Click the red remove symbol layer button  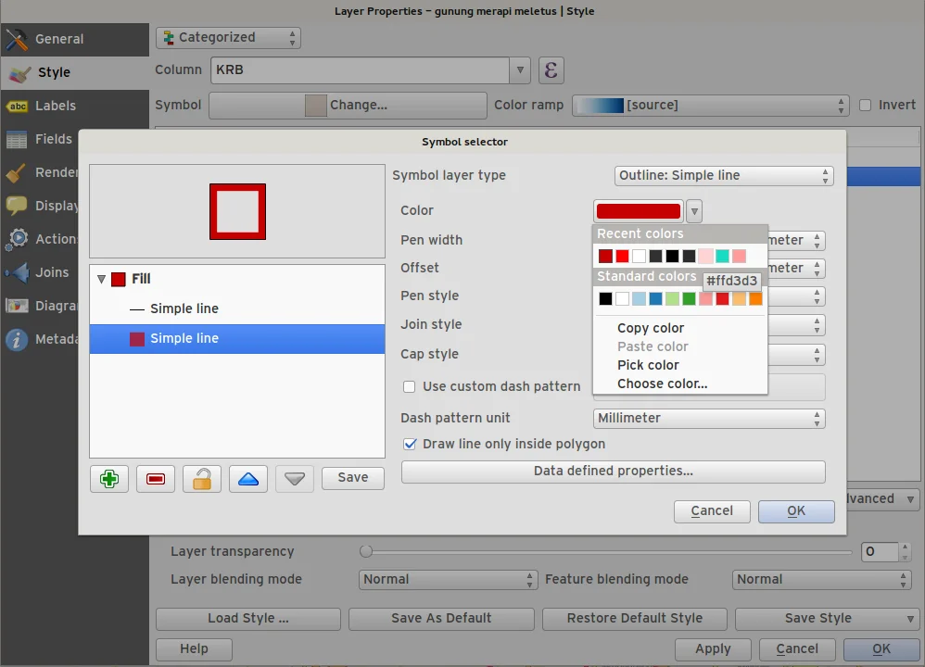point(156,478)
